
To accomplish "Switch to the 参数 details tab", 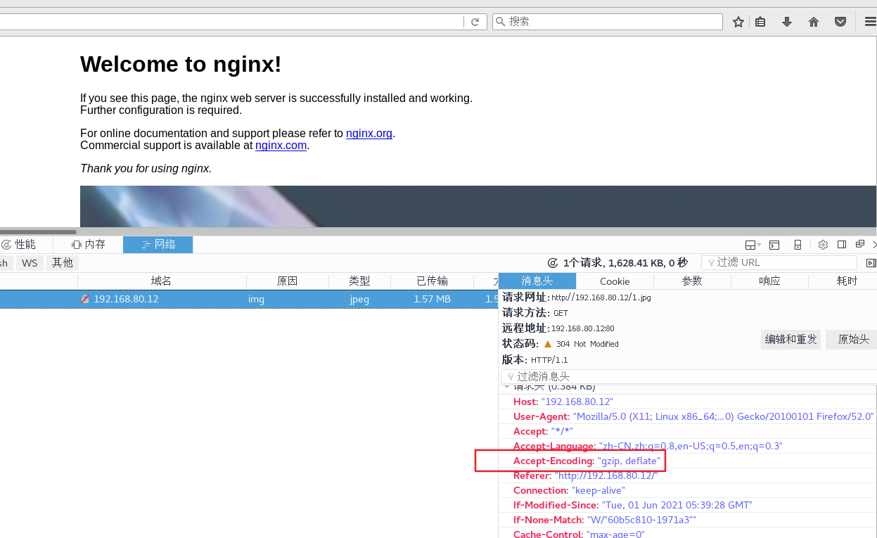I will [692, 281].
